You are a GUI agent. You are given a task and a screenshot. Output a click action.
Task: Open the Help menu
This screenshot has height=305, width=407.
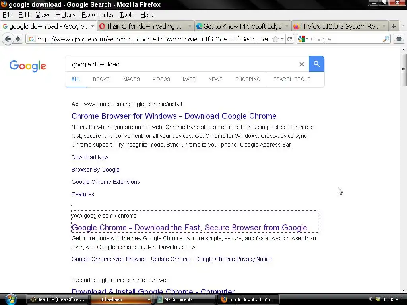point(147,15)
